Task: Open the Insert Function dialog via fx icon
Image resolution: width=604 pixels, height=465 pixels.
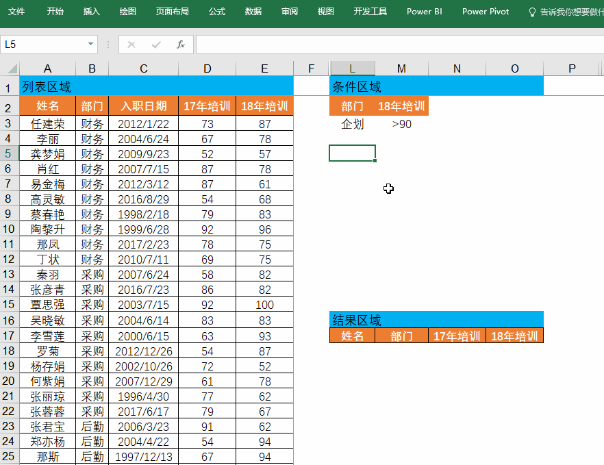Action: [180, 45]
